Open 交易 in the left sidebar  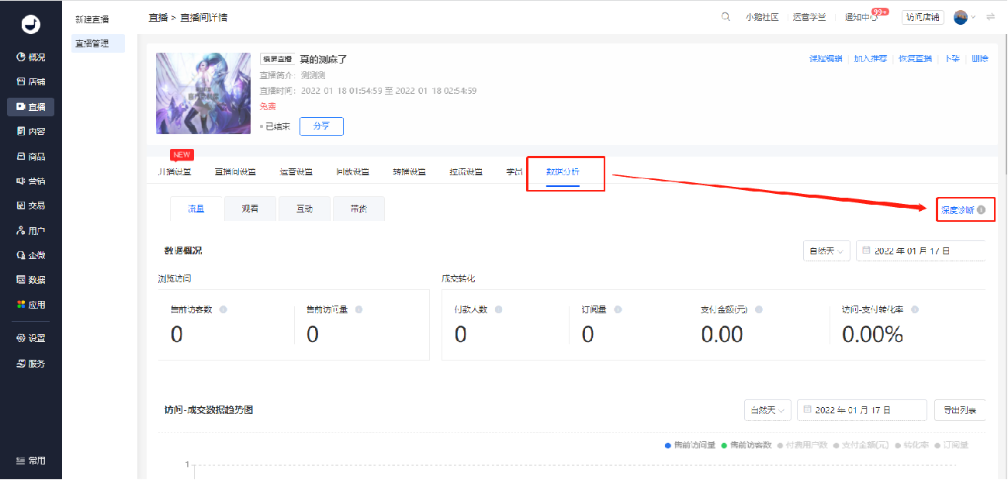(x=31, y=205)
